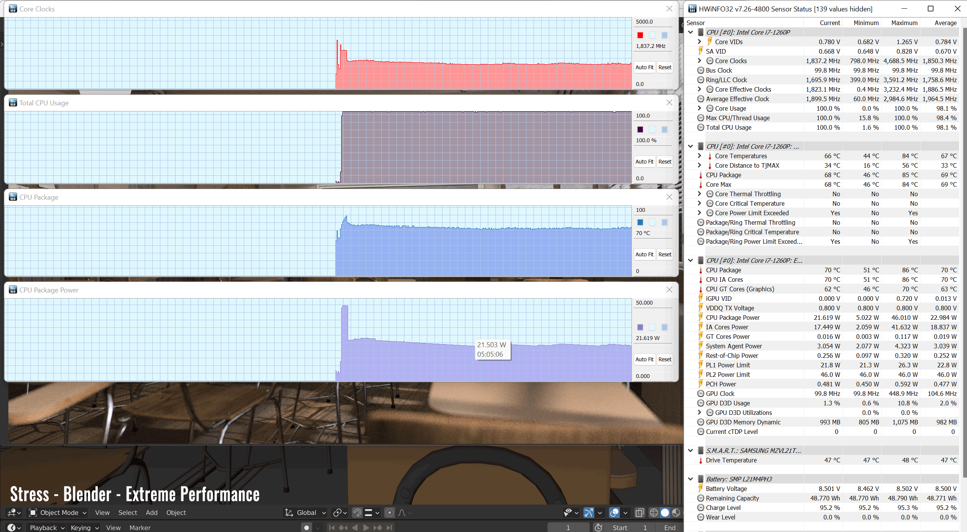Image resolution: width=967 pixels, height=532 pixels.
Task: Jump to the last frame
Action: click(x=389, y=527)
